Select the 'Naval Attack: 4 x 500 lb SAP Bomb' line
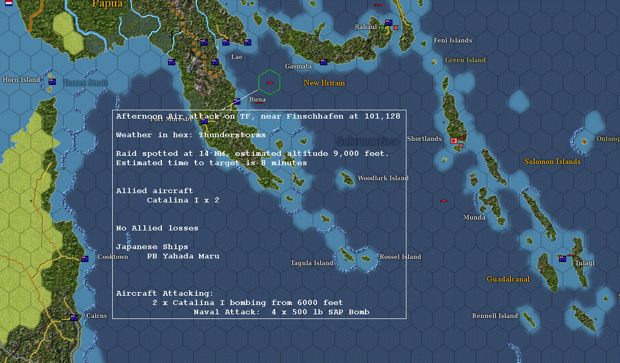Screen dimensions: 620x363 point(281,312)
